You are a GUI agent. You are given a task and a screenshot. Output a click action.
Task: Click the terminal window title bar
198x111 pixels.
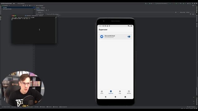pyautogui.click(x=34, y=16)
